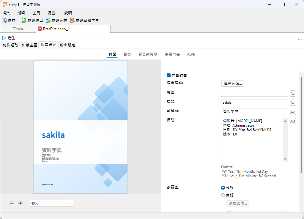Switch to the Table of Contents (目錄) tab
This screenshot has height=219, width=304.
tap(127, 54)
